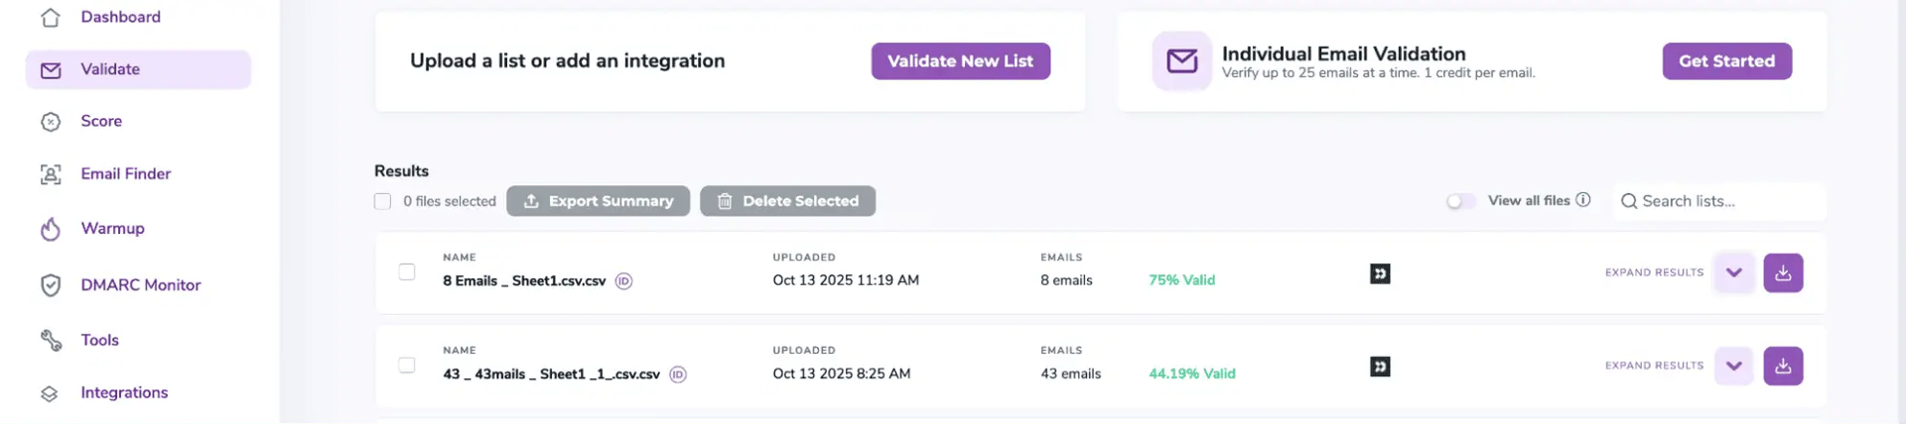Click info icon beside View all files
This screenshot has height=425, width=1906.
1583,200
